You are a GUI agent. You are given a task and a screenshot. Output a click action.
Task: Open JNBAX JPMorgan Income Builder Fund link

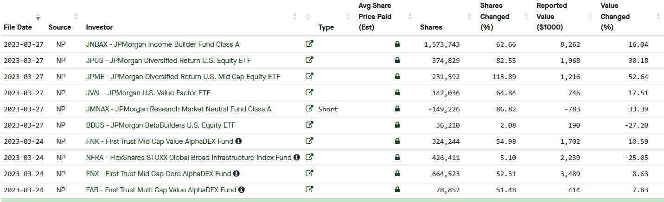click(x=162, y=44)
